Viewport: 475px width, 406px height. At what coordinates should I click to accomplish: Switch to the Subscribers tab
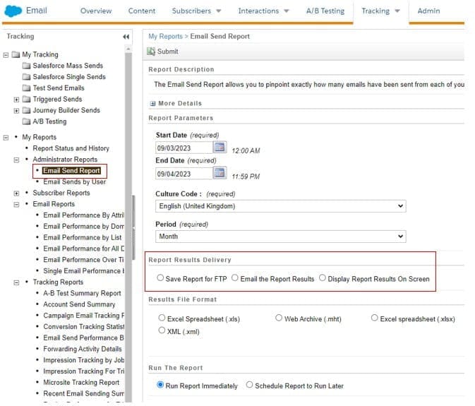tap(196, 11)
